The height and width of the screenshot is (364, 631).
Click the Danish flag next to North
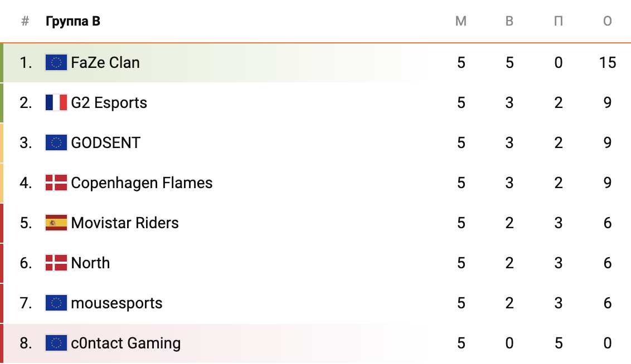coord(56,263)
